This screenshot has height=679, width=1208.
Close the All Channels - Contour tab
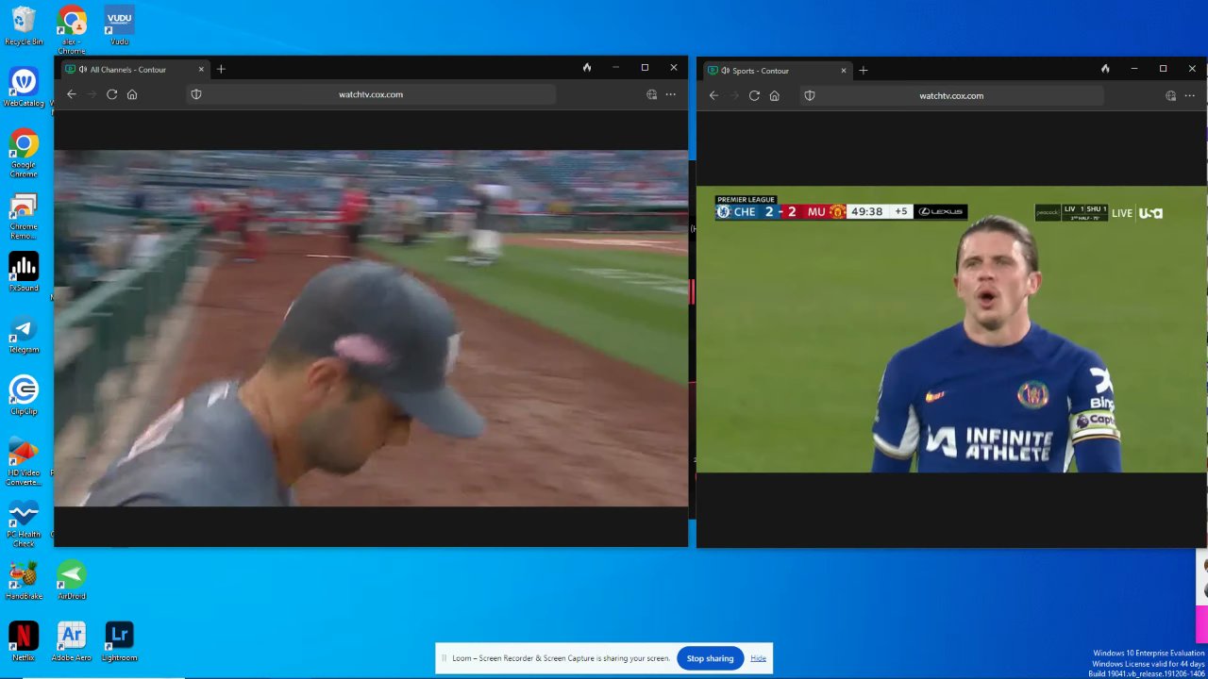[x=201, y=69]
